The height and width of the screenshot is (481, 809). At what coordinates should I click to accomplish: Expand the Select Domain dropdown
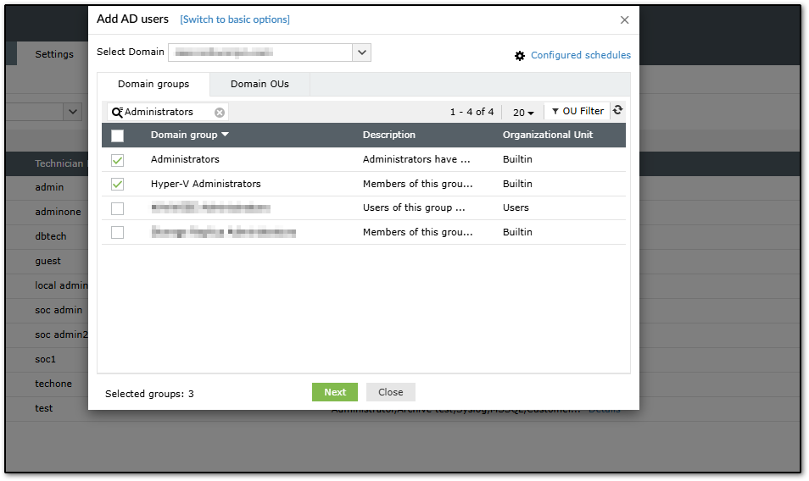pyautogui.click(x=362, y=53)
